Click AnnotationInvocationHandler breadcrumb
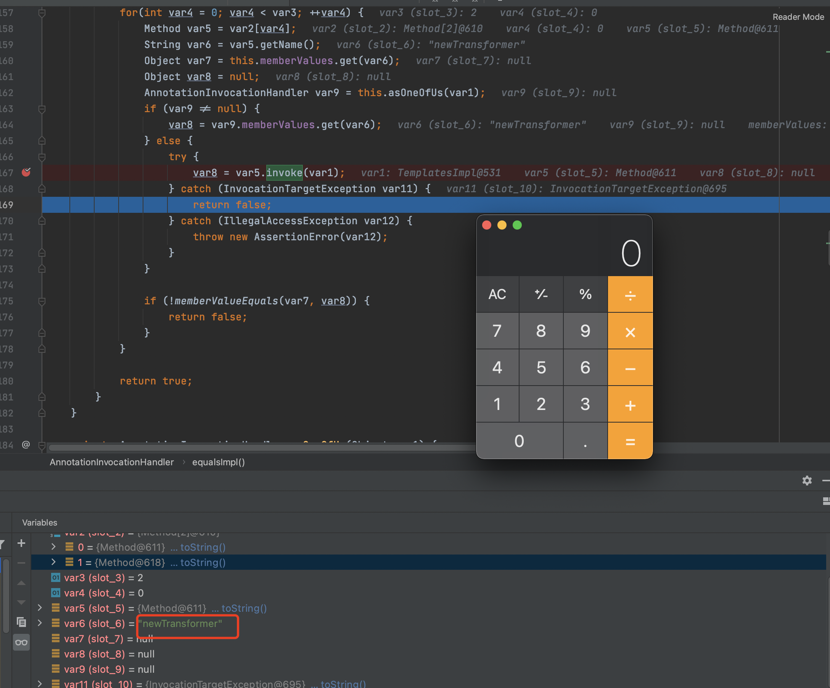The image size is (830, 688). point(111,462)
